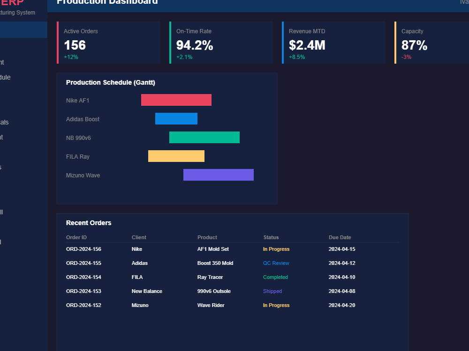The width and height of the screenshot is (469, 351).
Task: Click the Production Schedule (Gantt) heading
Action: 110,82
